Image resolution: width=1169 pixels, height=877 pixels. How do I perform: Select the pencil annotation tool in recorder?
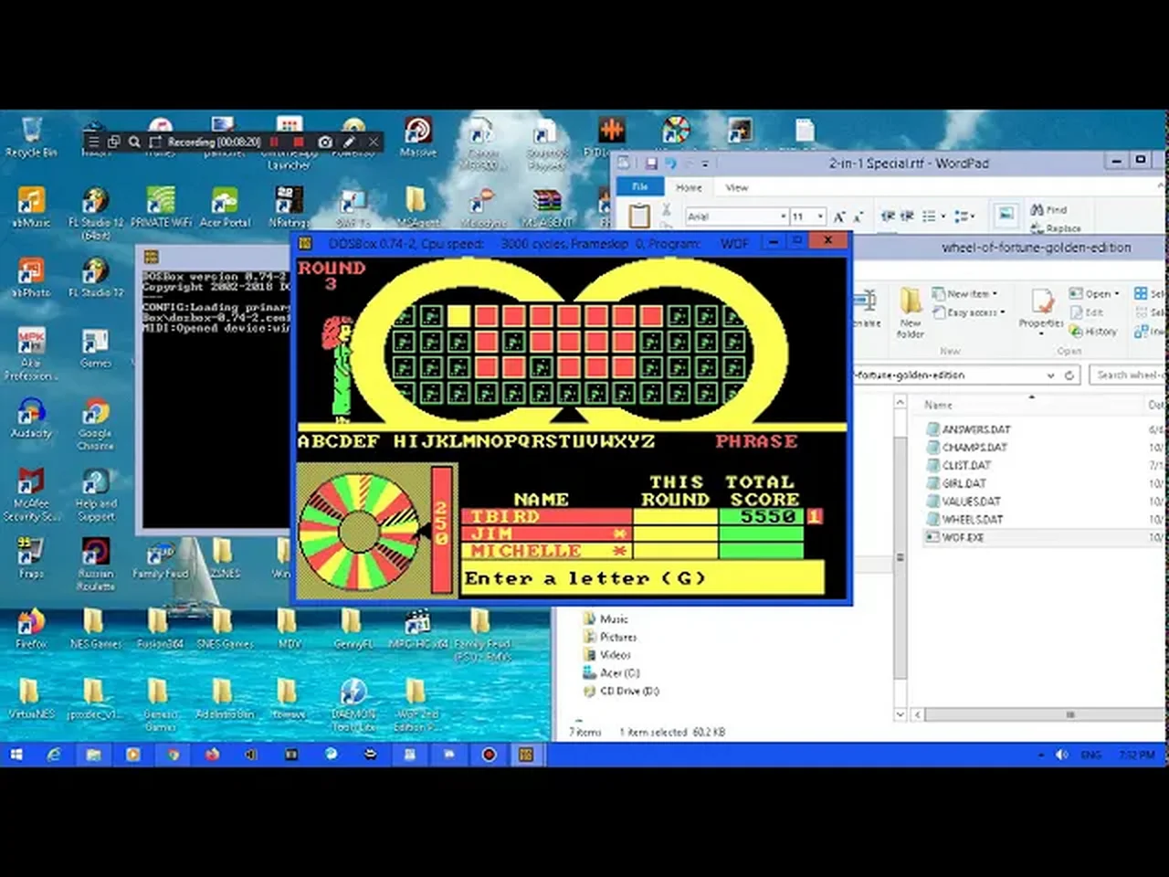point(349,142)
